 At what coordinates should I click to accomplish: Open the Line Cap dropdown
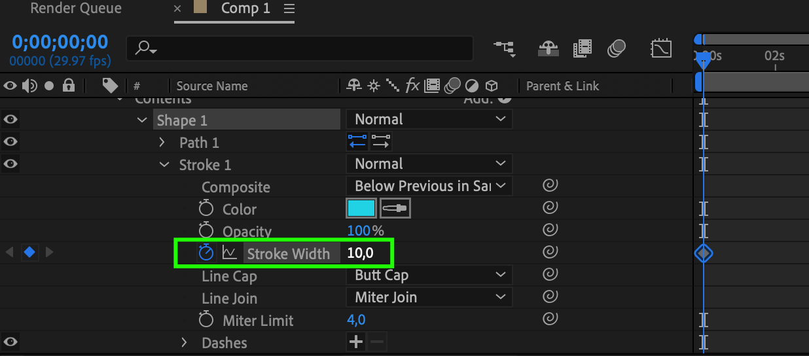[x=429, y=276]
